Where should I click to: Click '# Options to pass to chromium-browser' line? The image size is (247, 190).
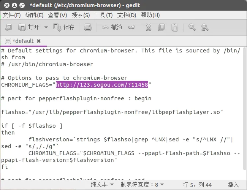click(64, 78)
